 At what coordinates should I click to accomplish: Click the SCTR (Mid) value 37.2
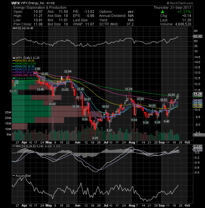point(130,24)
